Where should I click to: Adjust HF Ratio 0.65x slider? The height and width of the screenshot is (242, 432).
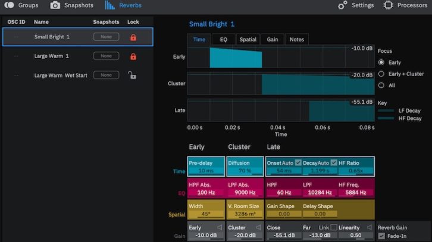pyautogui.click(x=356, y=171)
